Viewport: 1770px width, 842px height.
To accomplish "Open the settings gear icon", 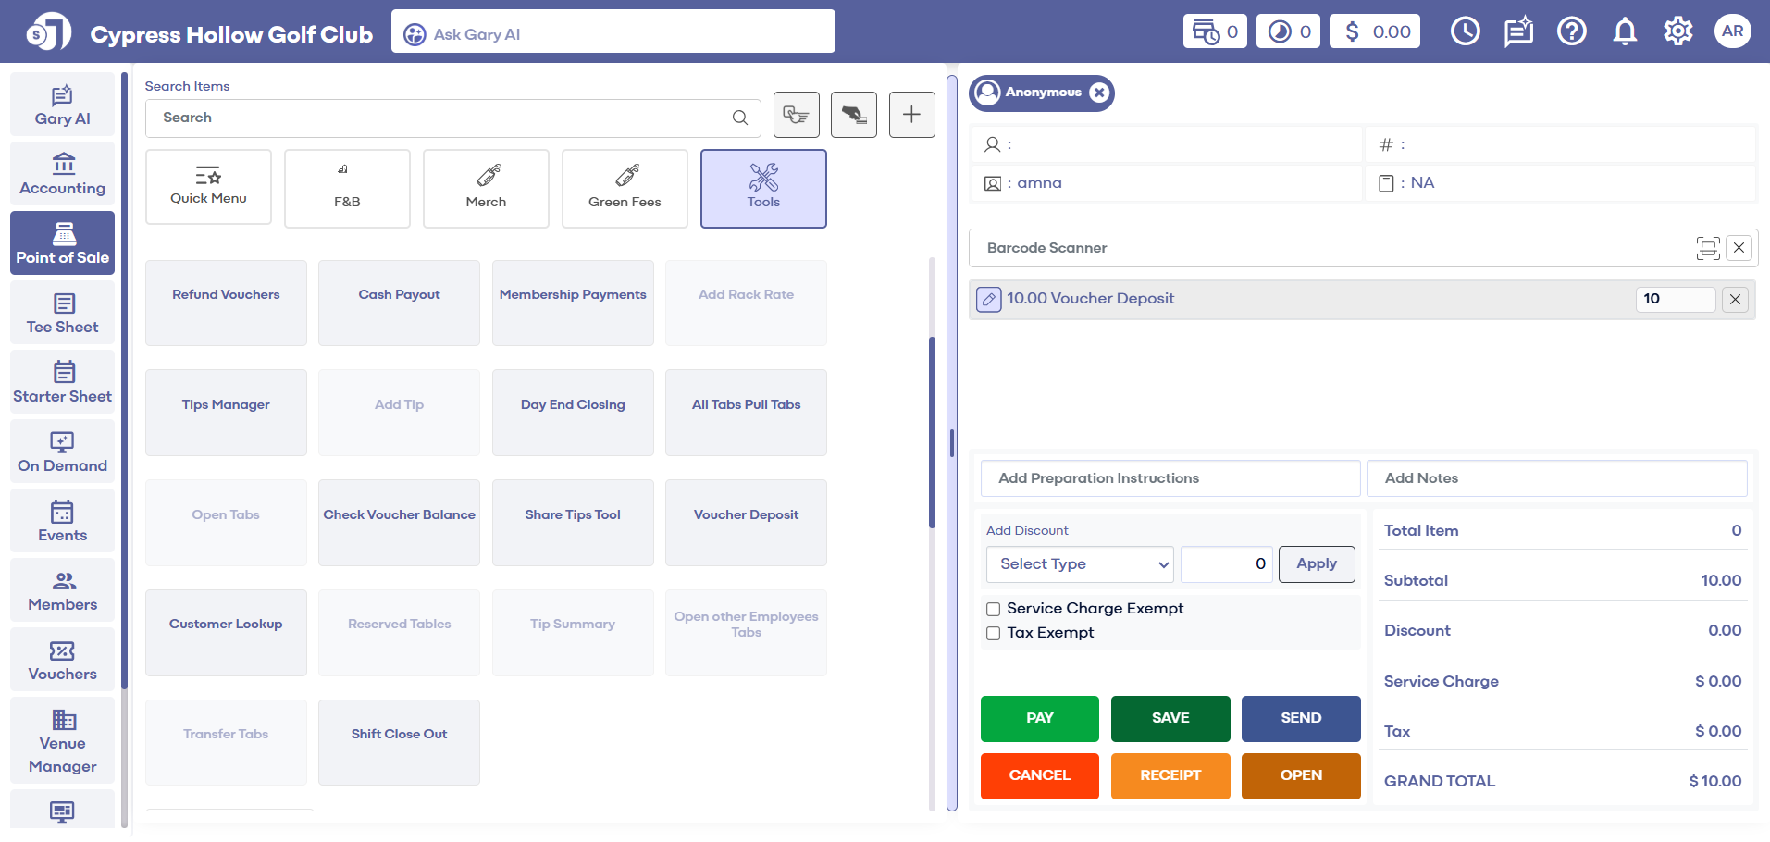I will click(x=1677, y=31).
